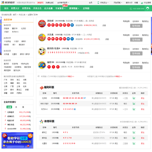Open user dondon999 in ranking list

[12, 129]
